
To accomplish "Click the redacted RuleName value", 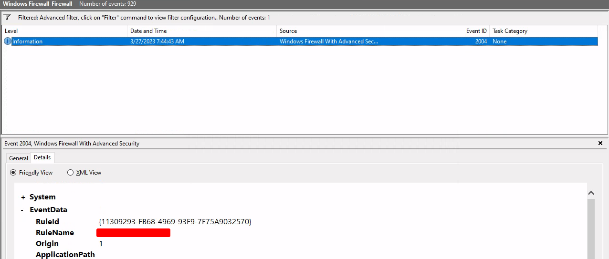I will [x=133, y=233].
